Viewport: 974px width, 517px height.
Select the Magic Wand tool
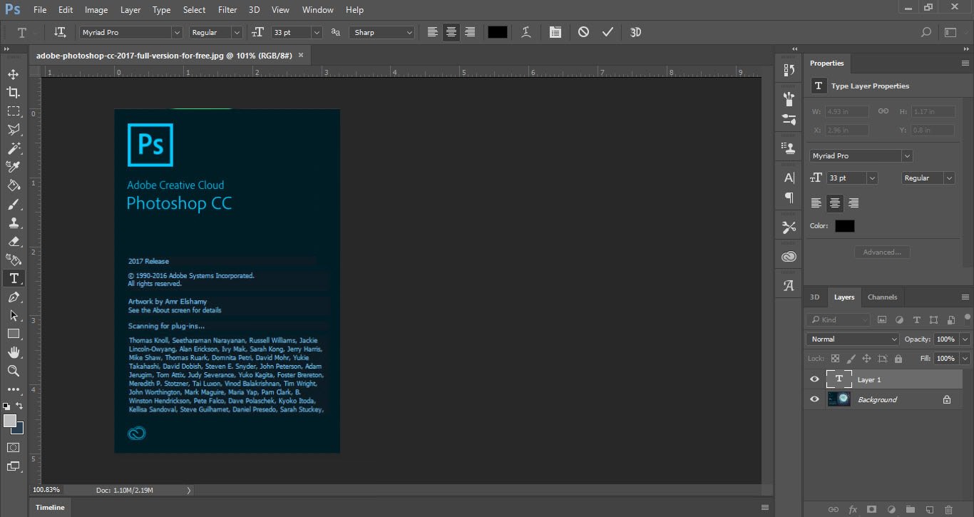tap(14, 148)
